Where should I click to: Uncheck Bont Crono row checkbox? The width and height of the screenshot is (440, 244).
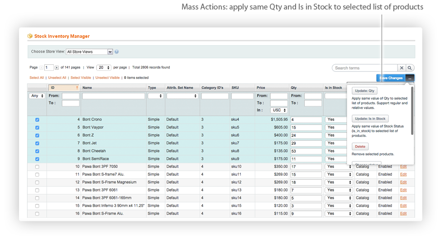pyautogui.click(x=37, y=120)
